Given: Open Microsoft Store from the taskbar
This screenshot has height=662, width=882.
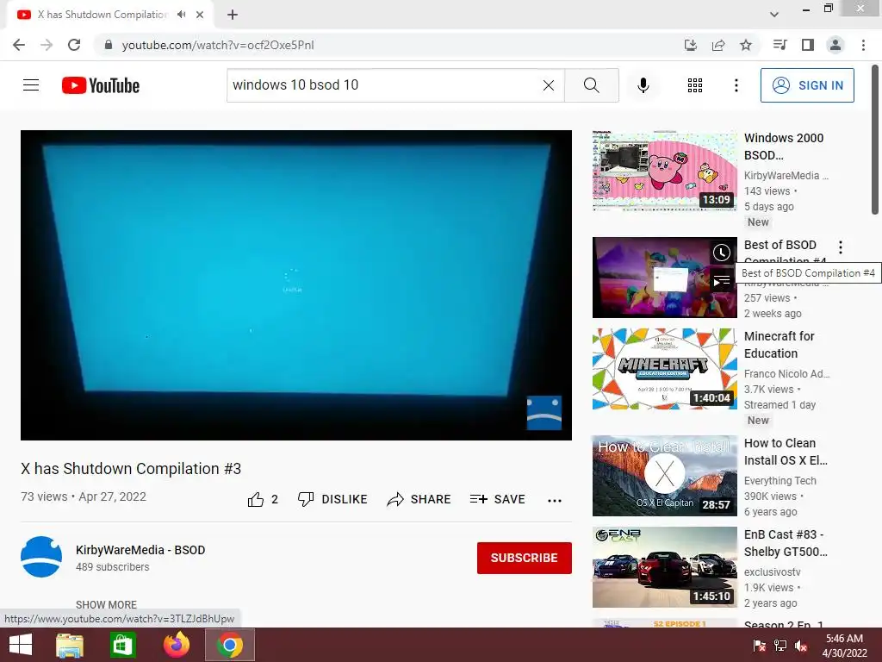Looking at the screenshot, I should click(x=122, y=645).
